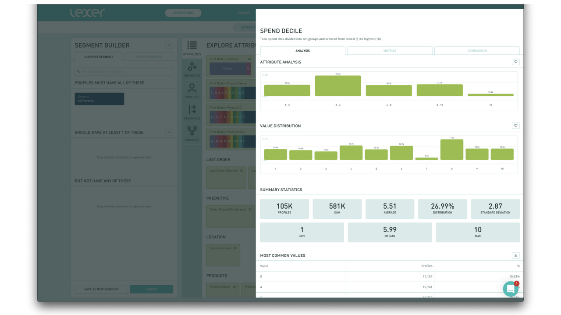Image resolution: width=561 pixels, height=315 pixels.
Task: Open the Comparison tab
Action: pos(476,50)
